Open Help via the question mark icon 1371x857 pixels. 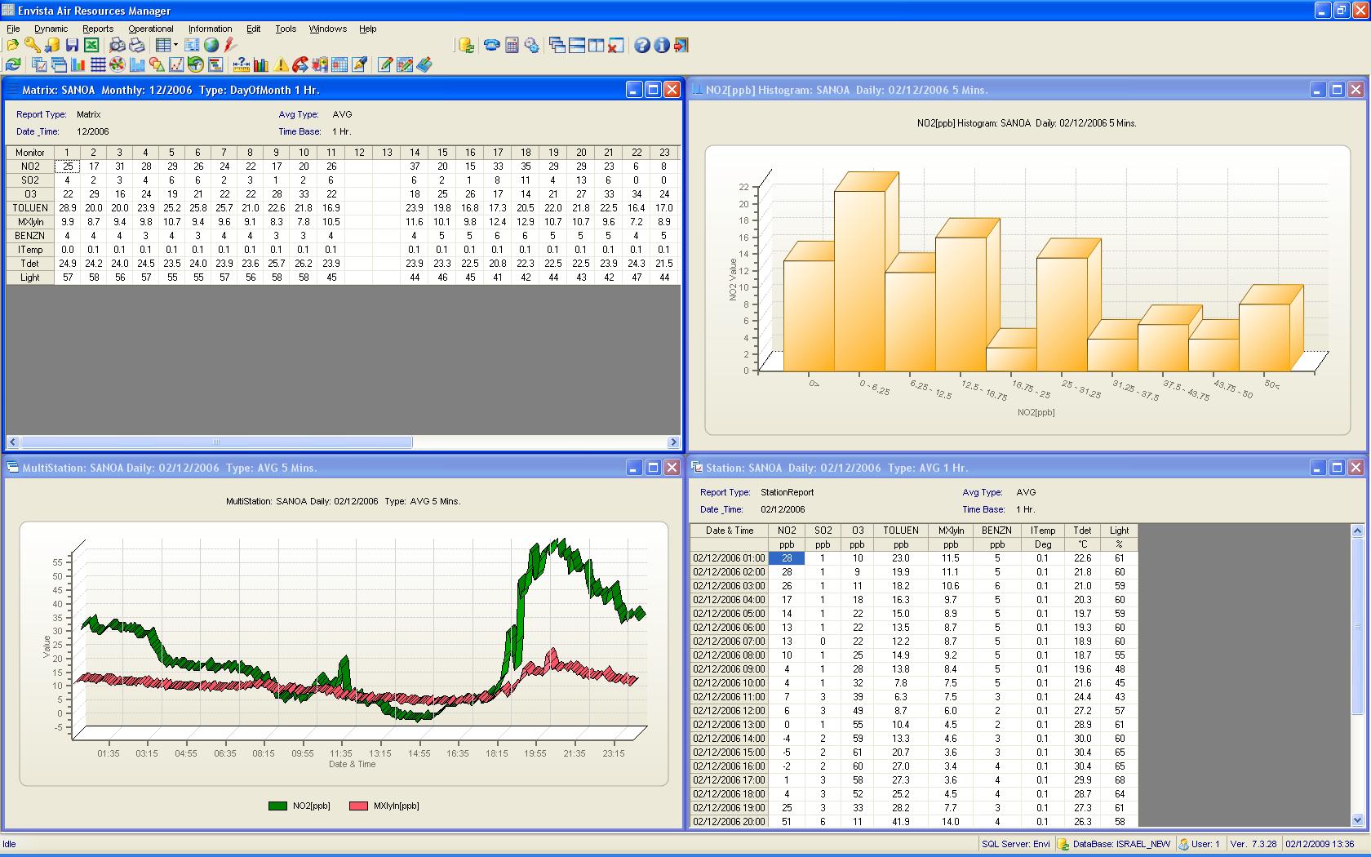[641, 46]
